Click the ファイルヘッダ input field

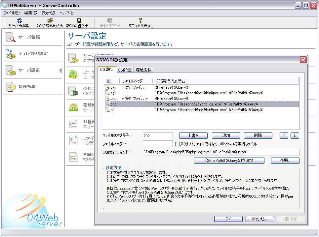click(x=158, y=144)
